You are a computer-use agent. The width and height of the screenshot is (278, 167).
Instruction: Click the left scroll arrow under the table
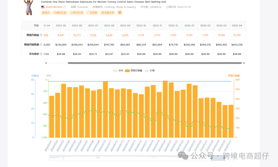pyautogui.click(x=46, y=63)
